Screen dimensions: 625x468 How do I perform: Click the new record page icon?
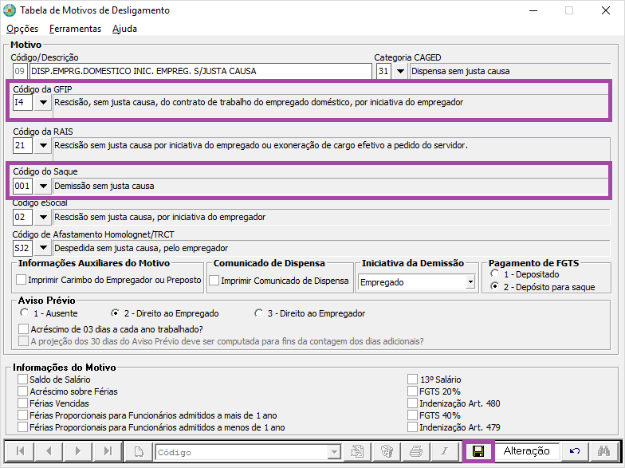pos(139,451)
